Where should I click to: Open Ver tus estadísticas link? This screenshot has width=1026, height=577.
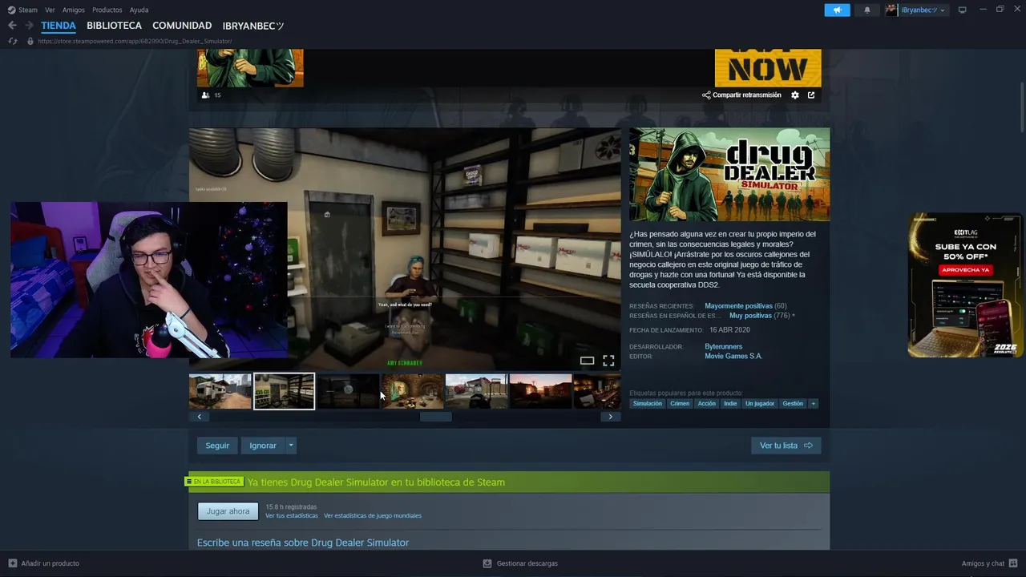pos(292,516)
